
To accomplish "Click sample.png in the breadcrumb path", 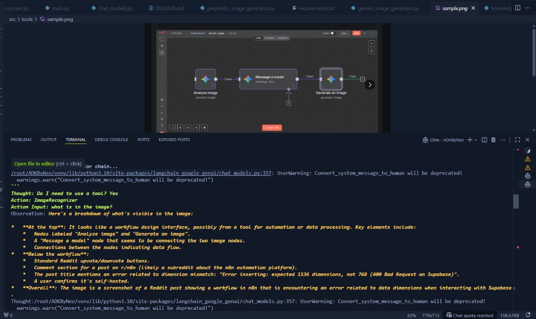I will [57, 20].
